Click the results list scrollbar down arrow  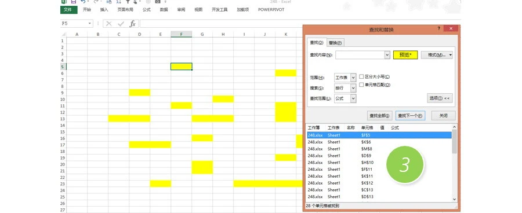pyautogui.click(x=454, y=199)
